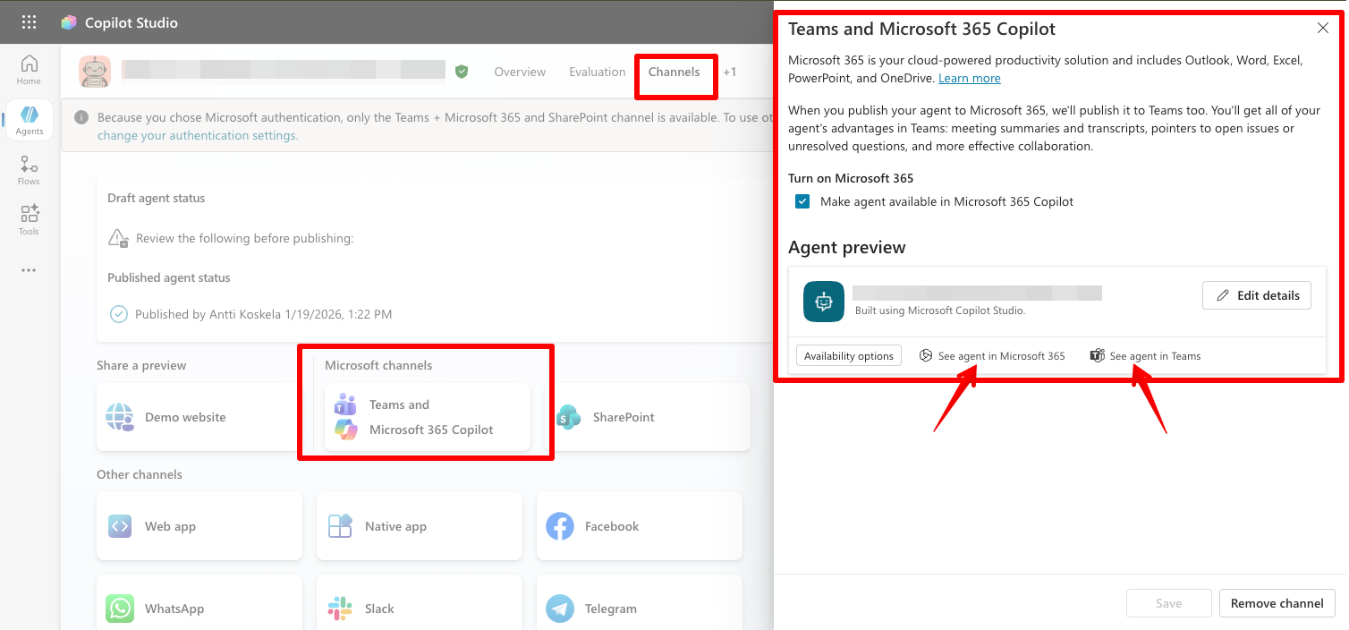The height and width of the screenshot is (630, 1349).
Task: Switch to the Overview tab
Action: point(520,72)
